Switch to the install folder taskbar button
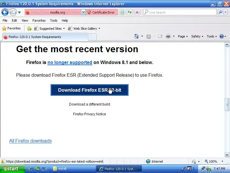Image resolution: width=230 pixels, height=173 pixels. coord(73,169)
